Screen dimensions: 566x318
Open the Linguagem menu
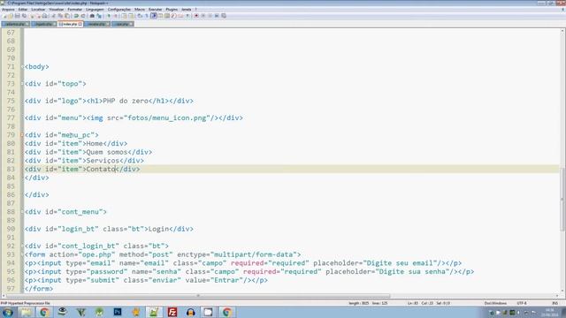pyautogui.click(x=95, y=10)
